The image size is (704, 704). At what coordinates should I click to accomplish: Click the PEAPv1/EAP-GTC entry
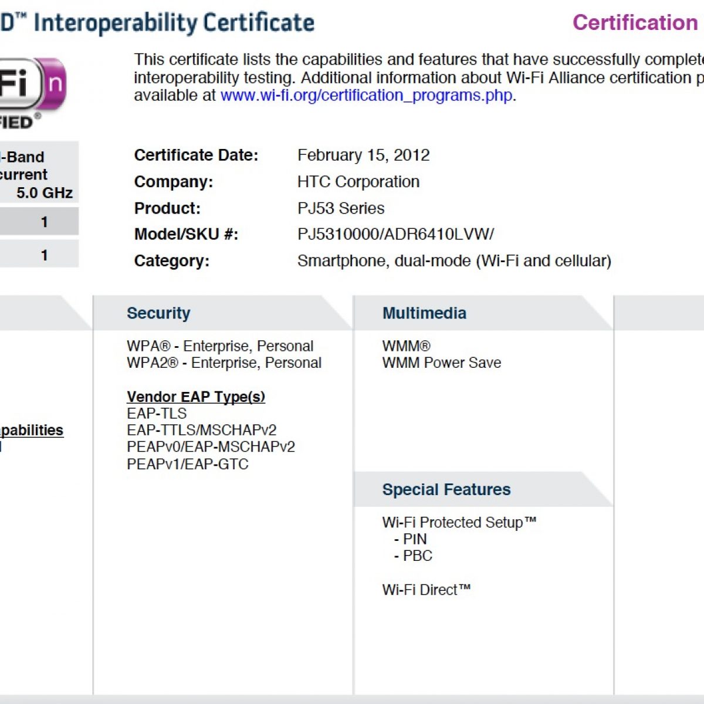click(187, 465)
